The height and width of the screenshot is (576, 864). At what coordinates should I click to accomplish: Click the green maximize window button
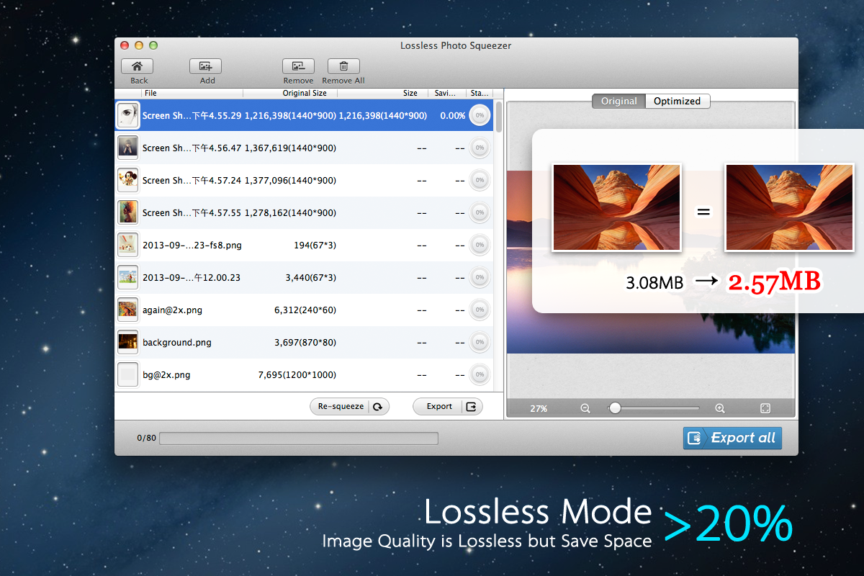click(x=153, y=45)
